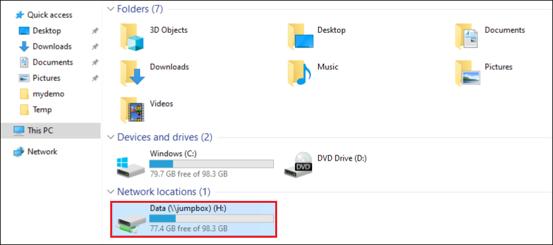
Task: Click the Pictures label in Folders group
Action: [499, 67]
